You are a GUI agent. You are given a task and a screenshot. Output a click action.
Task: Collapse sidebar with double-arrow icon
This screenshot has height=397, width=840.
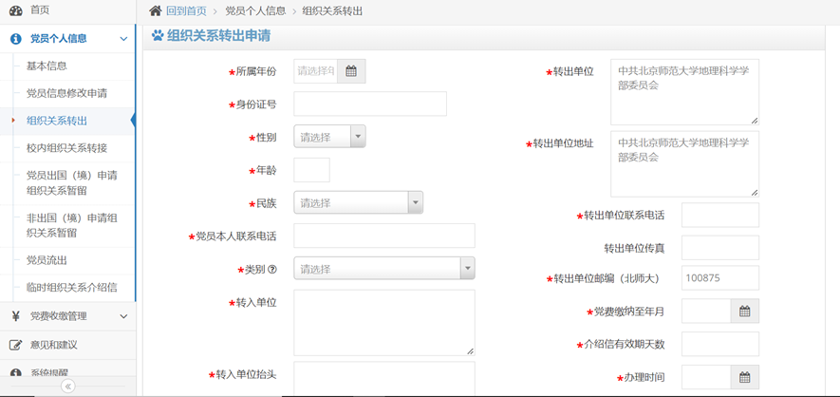click(67, 387)
